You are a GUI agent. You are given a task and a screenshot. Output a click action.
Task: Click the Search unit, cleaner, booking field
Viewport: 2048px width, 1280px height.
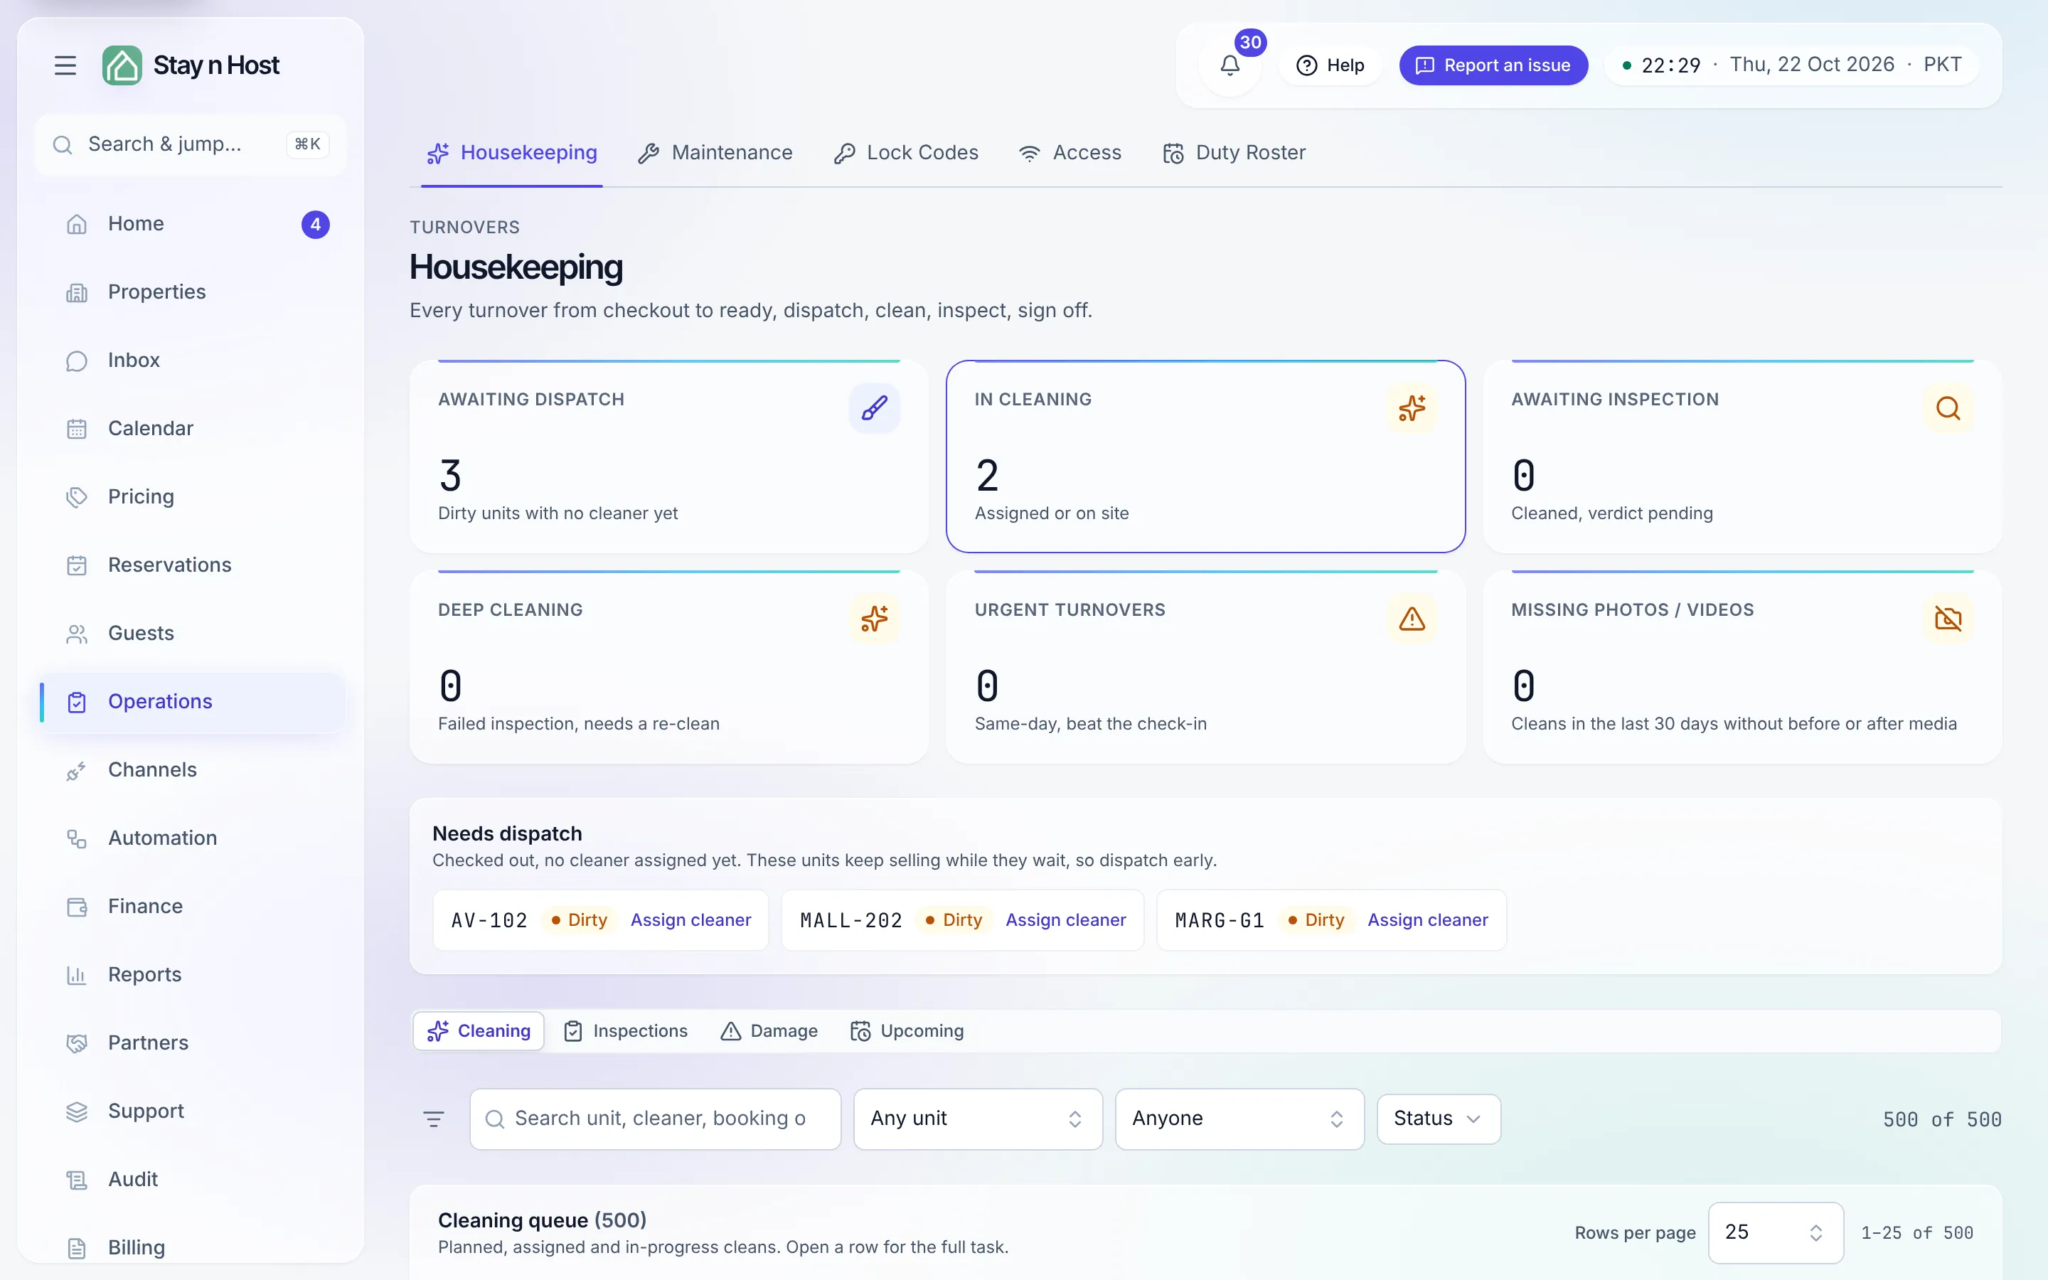point(655,1119)
